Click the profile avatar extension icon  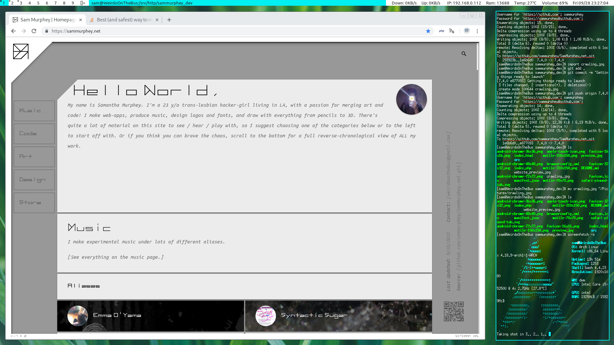click(467, 31)
